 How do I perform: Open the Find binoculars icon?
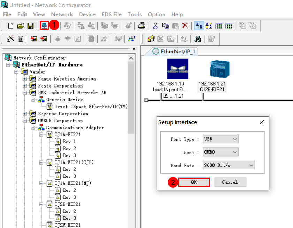point(198,39)
